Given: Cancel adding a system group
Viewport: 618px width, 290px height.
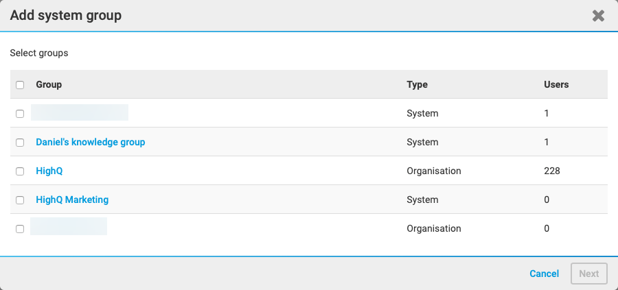Looking at the screenshot, I should (544, 274).
